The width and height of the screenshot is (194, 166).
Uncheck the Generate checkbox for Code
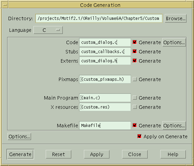[x=135, y=42]
